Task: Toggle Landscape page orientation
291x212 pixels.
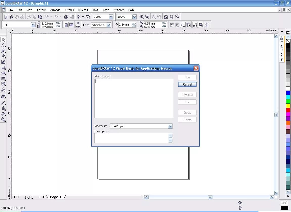Action: click(71, 25)
